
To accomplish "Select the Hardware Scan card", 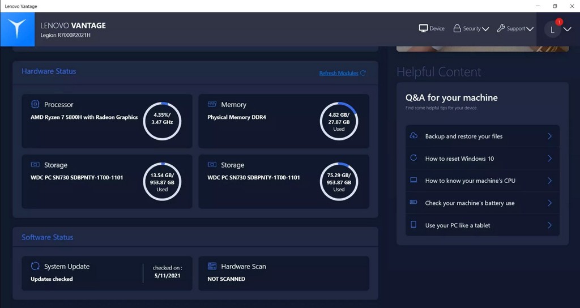I will pos(284,273).
